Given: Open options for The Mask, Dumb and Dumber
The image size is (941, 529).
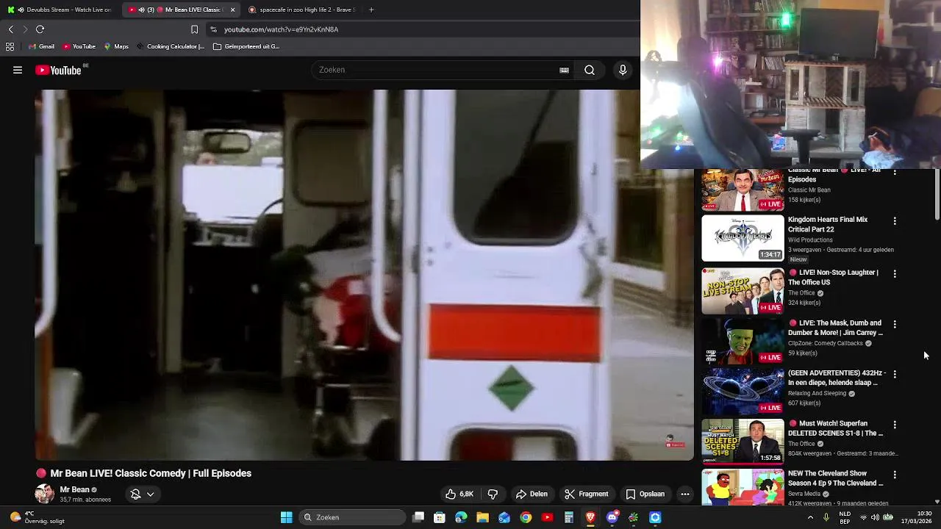Looking at the screenshot, I should [x=895, y=324].
